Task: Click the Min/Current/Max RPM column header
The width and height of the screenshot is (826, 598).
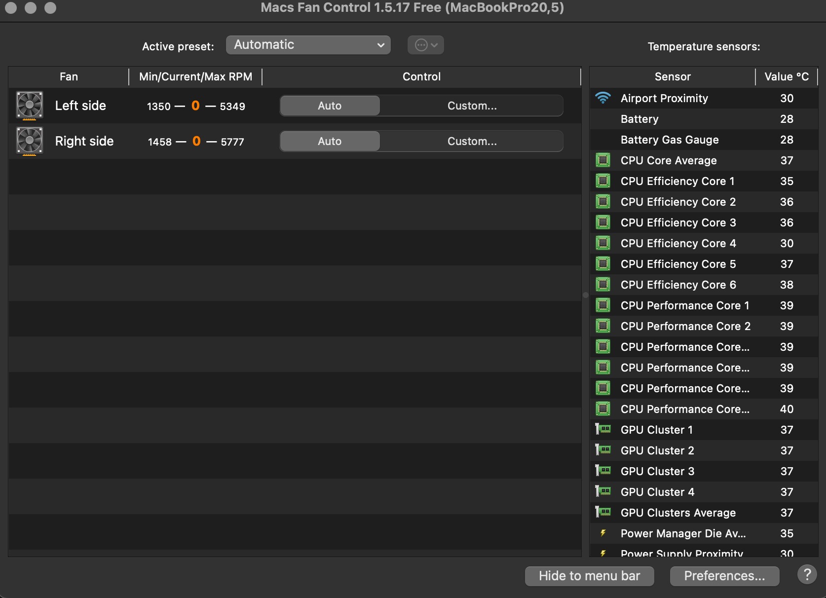Action: [x=195, y=76]
